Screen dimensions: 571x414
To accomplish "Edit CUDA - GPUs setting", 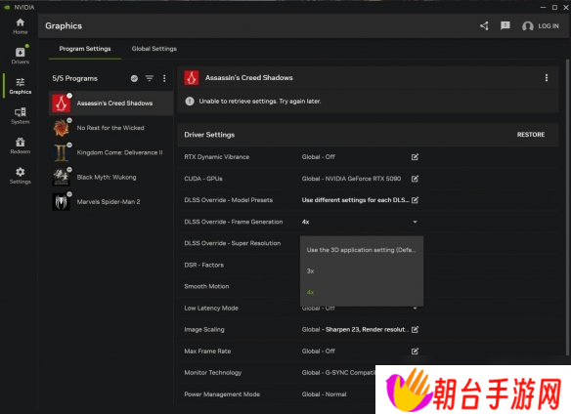I will [415, 179].
